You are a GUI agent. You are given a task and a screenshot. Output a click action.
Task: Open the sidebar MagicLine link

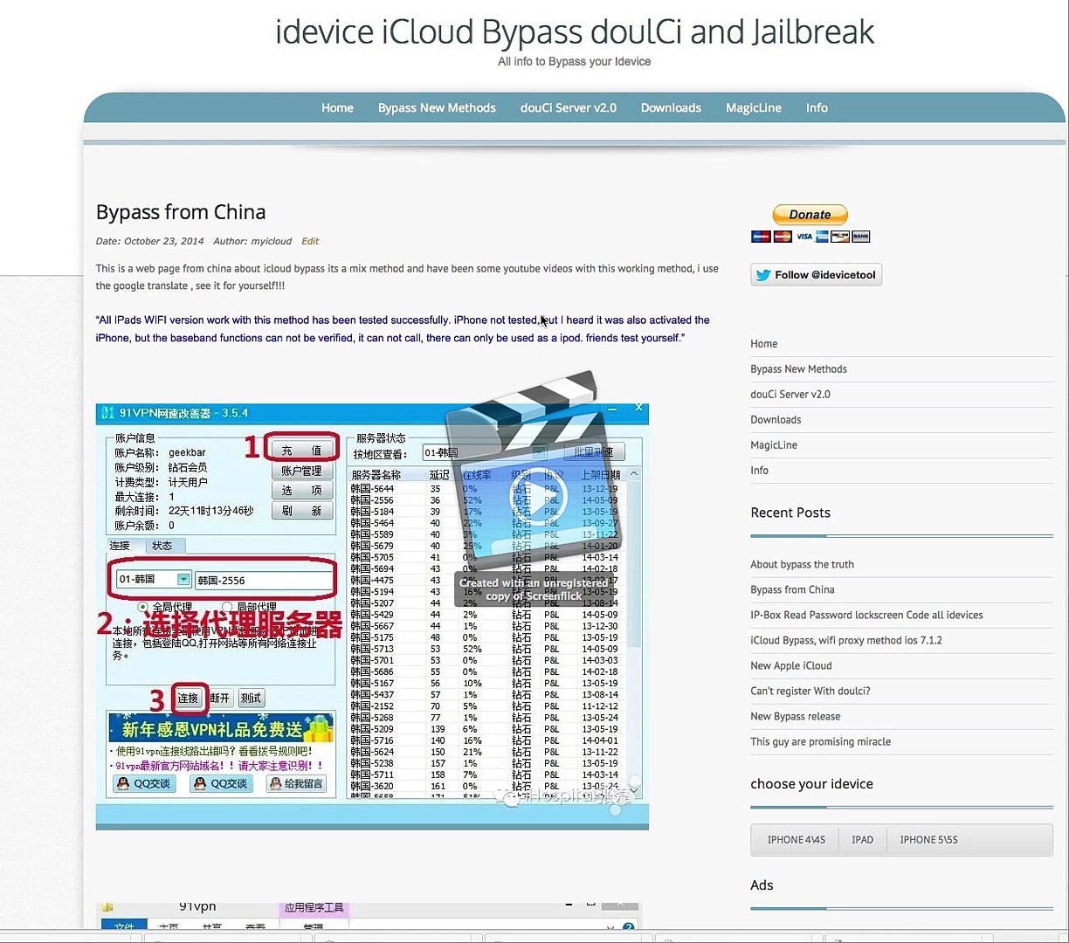tap(774, 445)
